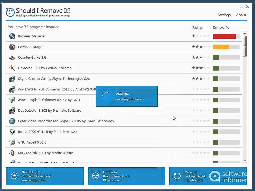Click the GNU Aspell 0.50-3 icon
The width and height of the screenshot is (255, 191).
[x=12, y=142]
